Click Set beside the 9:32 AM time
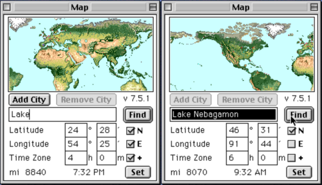This screenshot has width=322, height=185. (299, 172)
